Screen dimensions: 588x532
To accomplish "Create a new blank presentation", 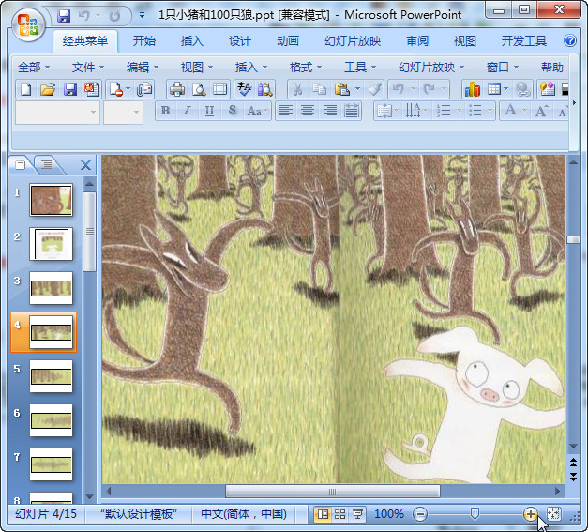I will pos(26,89).
